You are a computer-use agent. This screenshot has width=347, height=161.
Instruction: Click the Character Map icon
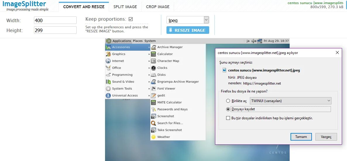(x=154, y=61)
